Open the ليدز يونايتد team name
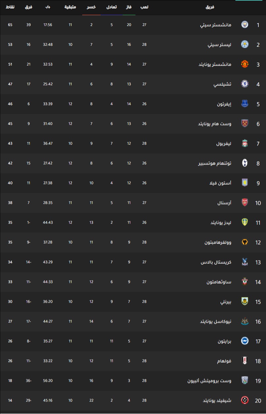 [221, 223]
